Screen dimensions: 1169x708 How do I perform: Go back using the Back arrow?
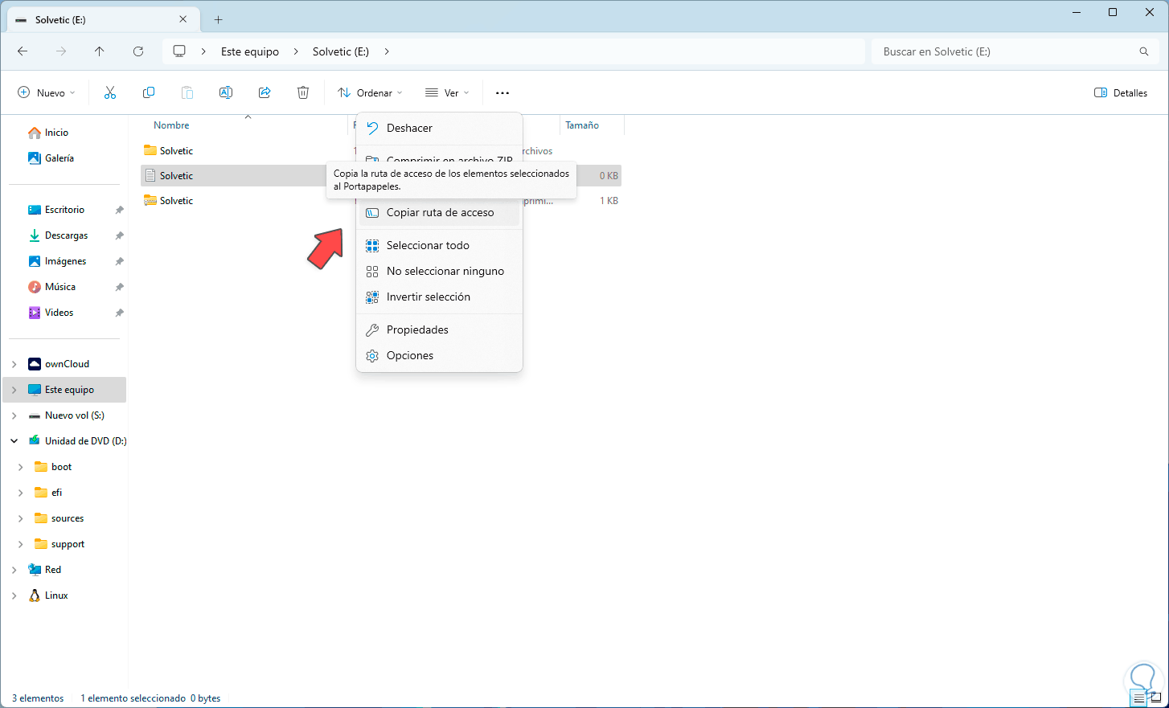pyautogui.click(x=23, y=51)
